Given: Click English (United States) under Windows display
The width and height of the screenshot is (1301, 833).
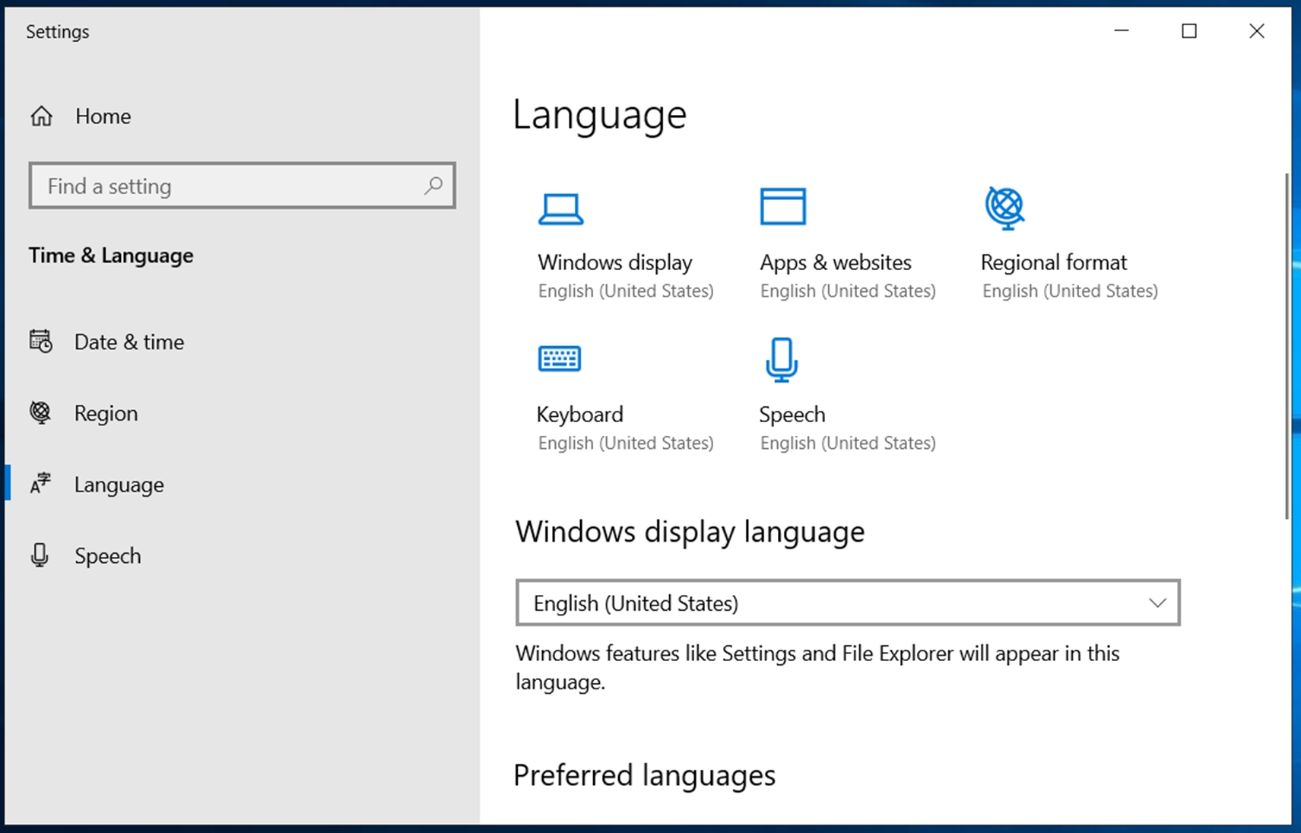Looking at the screenshot, I should pos(626,291).
